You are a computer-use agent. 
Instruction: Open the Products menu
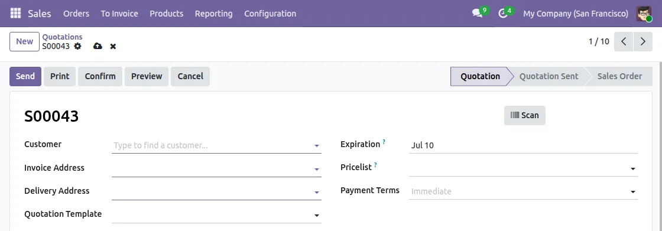coord(166,14)
